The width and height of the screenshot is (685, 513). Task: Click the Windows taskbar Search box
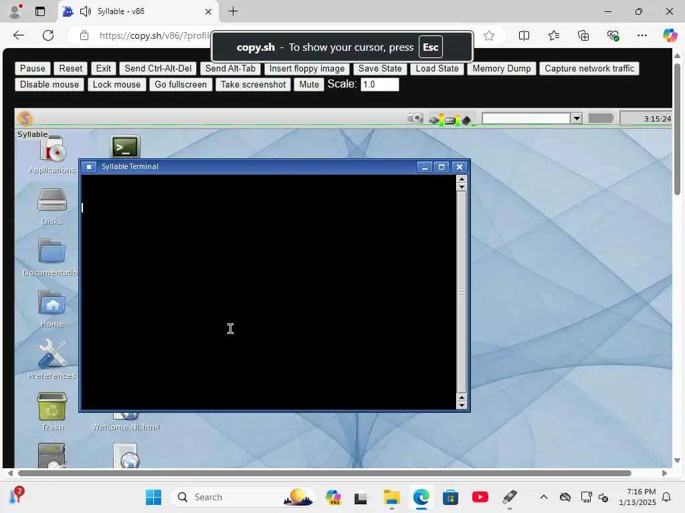tap(245, 497)
